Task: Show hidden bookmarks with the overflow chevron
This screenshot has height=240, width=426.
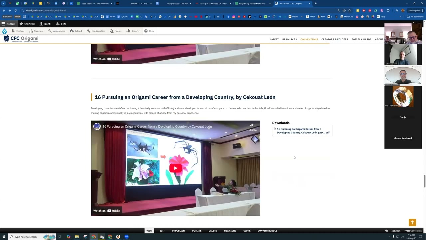Action: click(400, 17)
